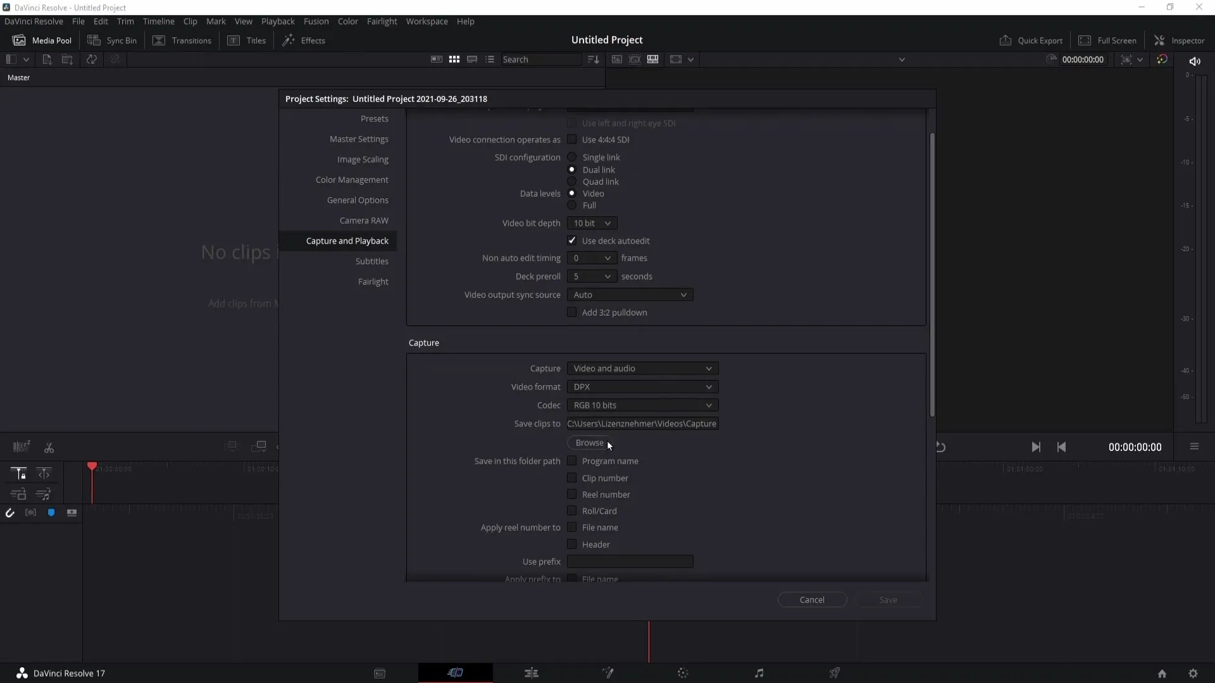Open the Video format DPX dropdown
1215x683 pixels.
coord(642,386)
